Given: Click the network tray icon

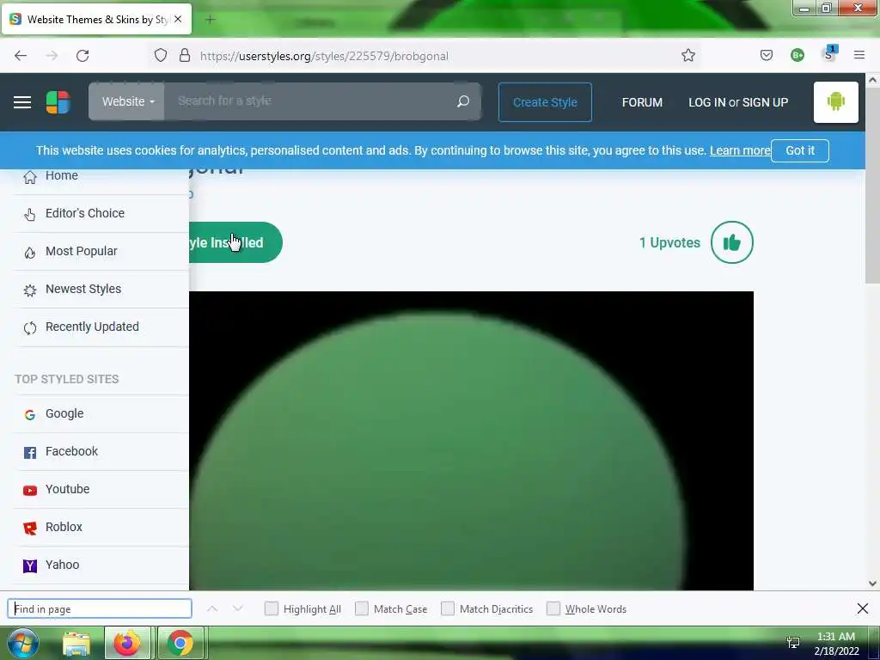Looking at the screenshot, I should pyautogui.click(x=793, y=643).
